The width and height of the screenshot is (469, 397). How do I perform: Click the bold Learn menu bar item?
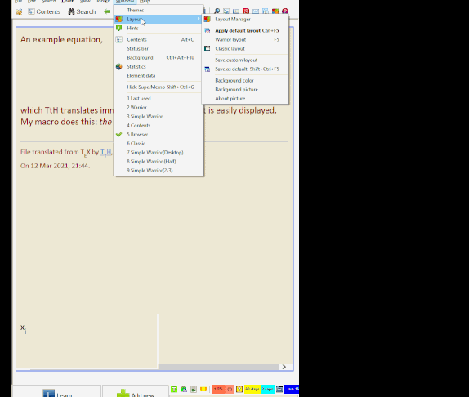68,2
